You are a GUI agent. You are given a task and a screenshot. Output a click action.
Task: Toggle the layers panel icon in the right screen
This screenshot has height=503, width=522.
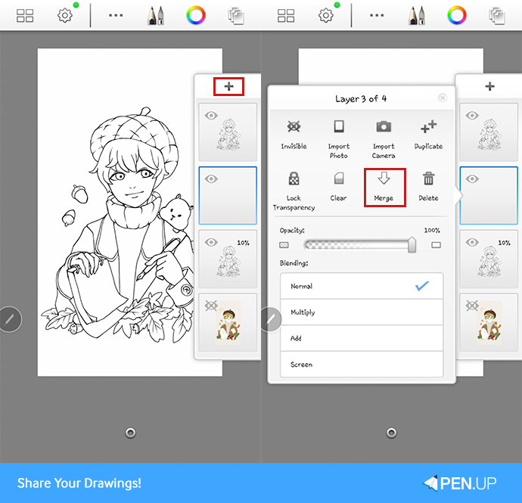click(x=497, y=17)
